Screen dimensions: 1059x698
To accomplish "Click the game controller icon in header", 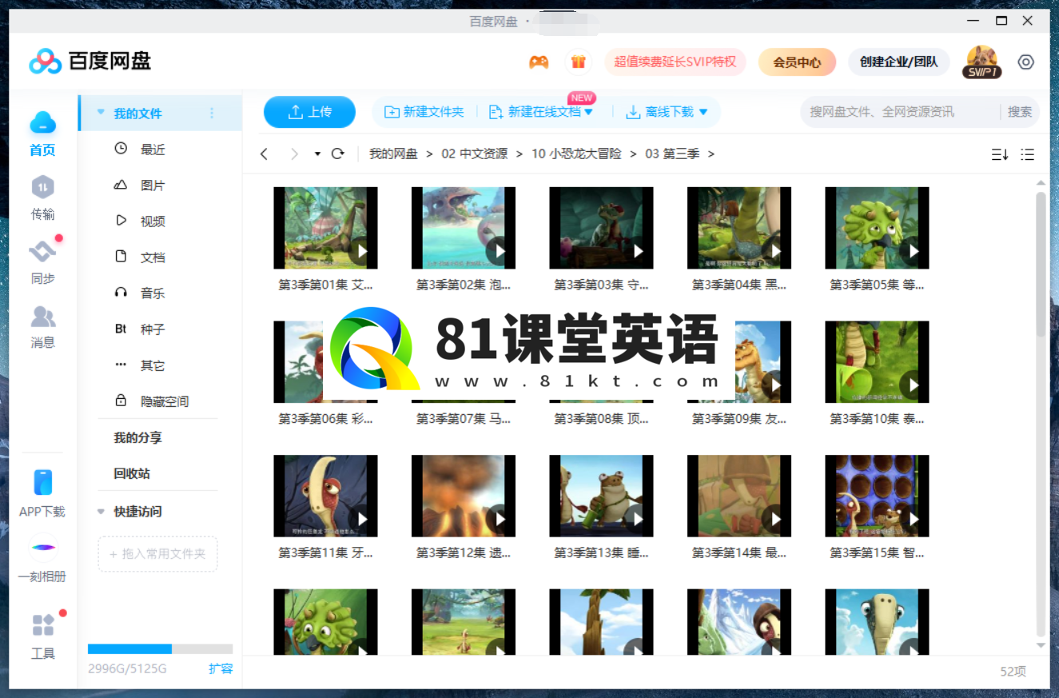I will click(x=539, y=62).
